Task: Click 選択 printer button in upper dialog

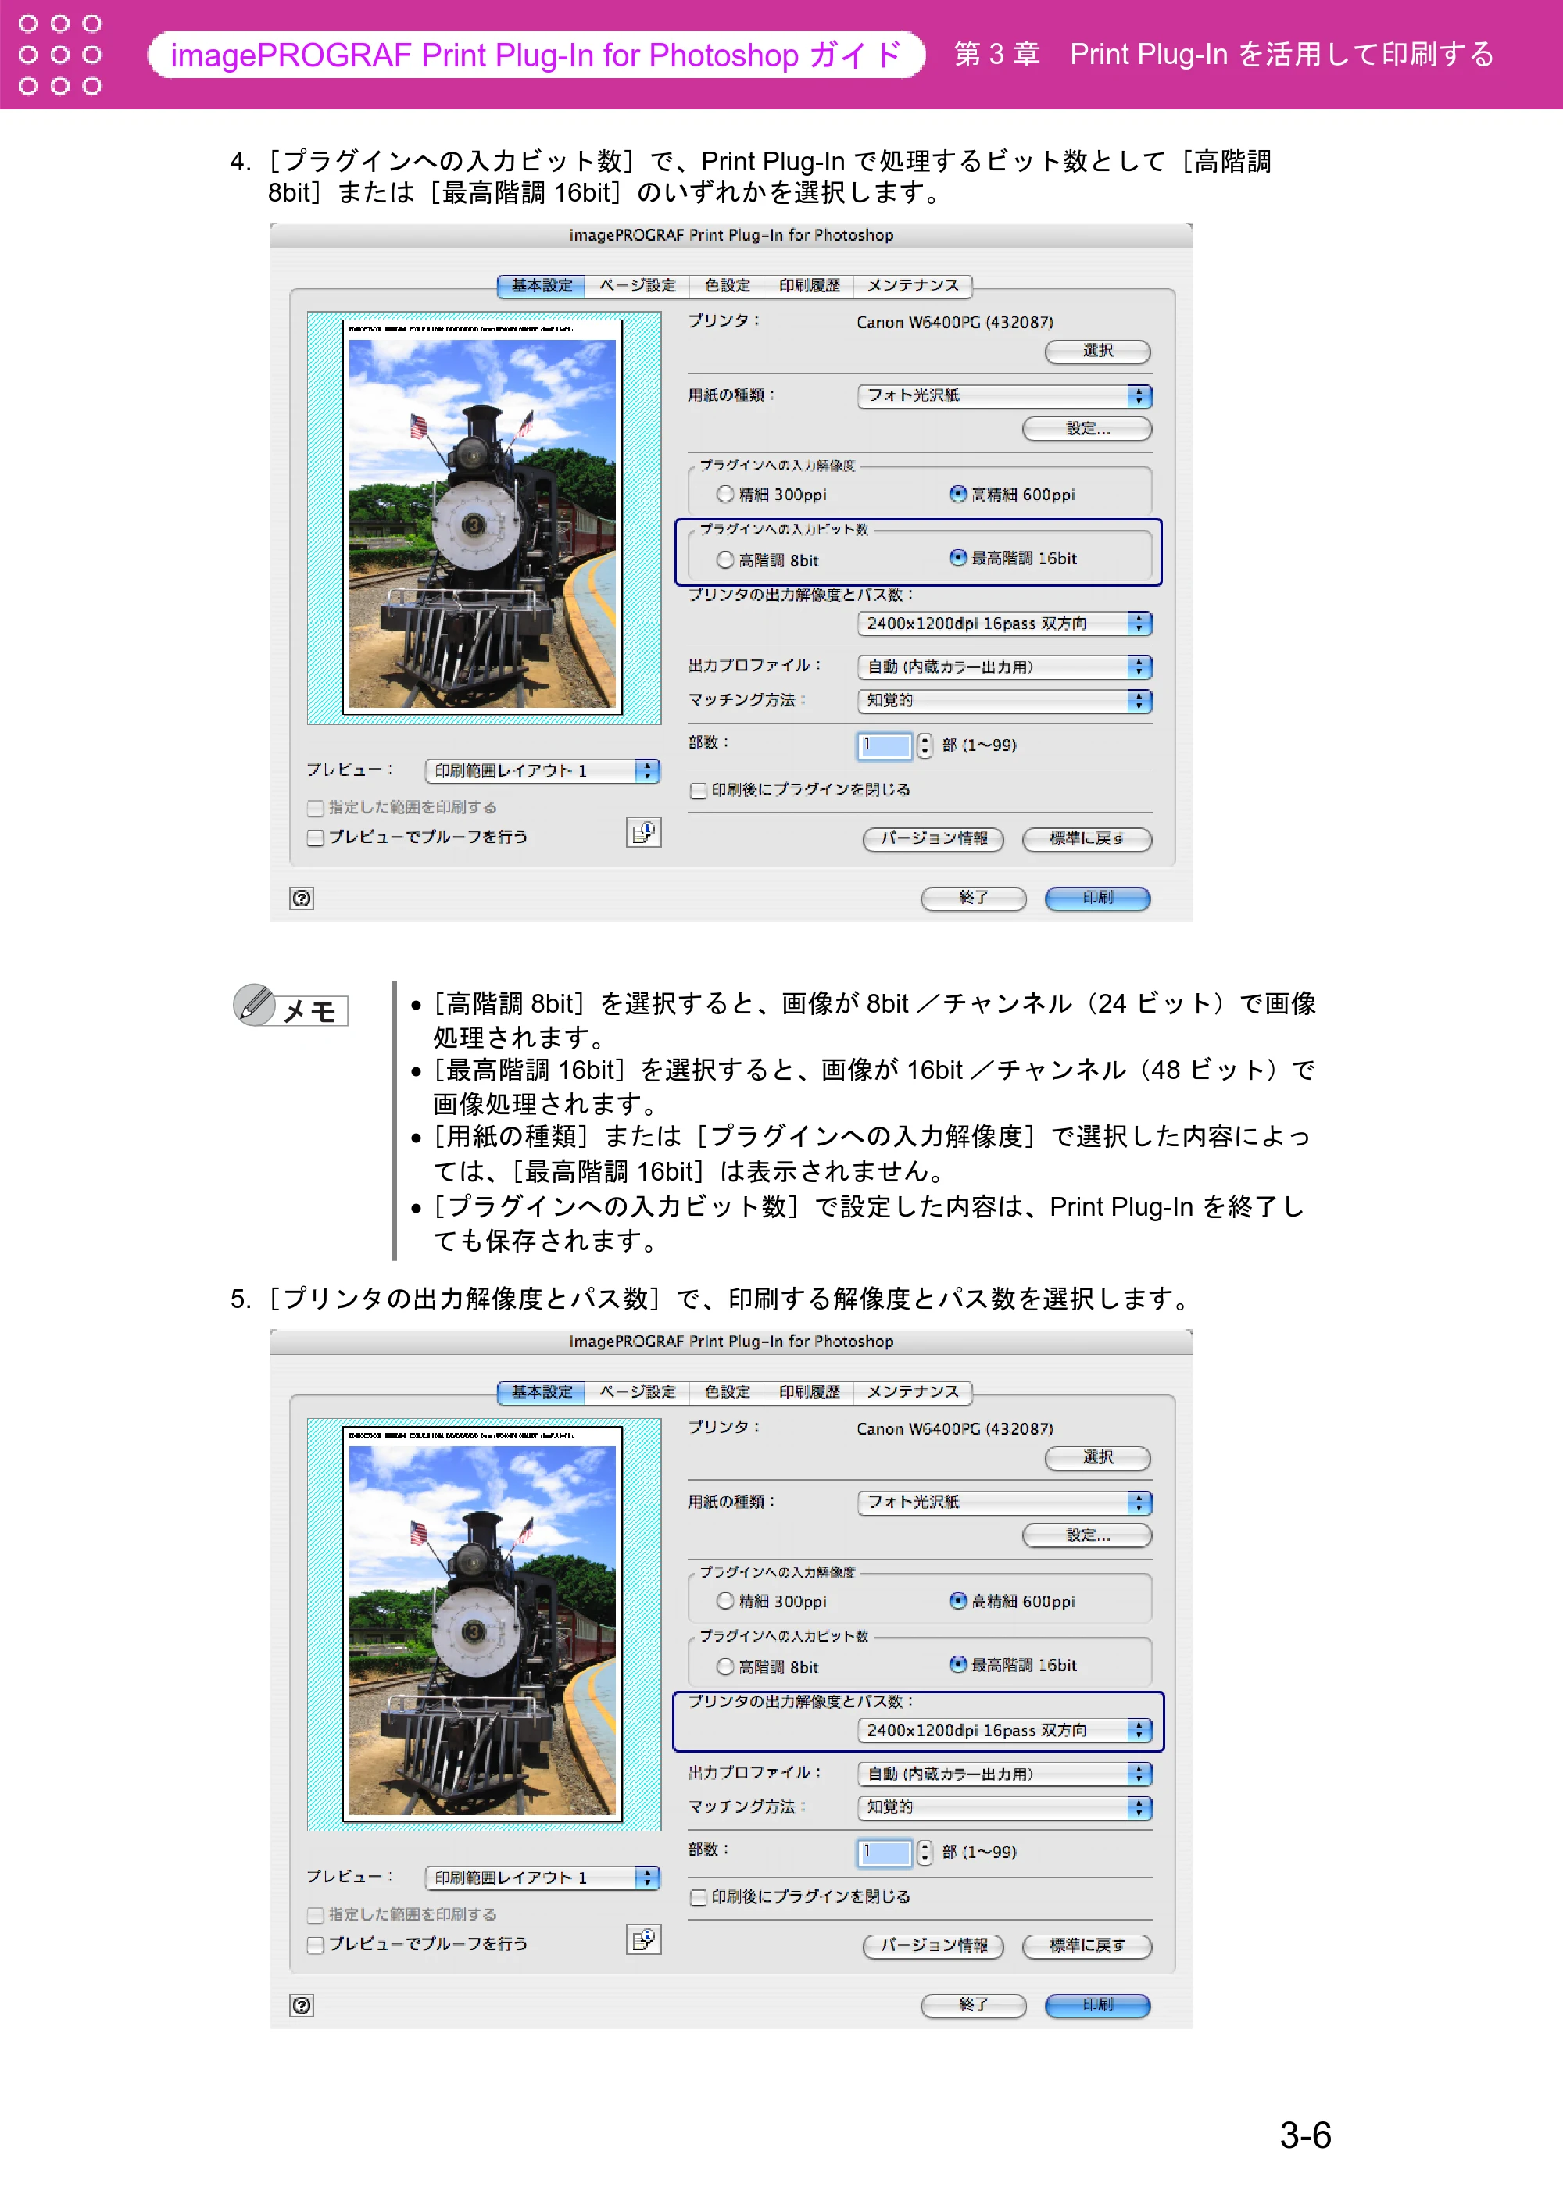Action: point(1097,351)
